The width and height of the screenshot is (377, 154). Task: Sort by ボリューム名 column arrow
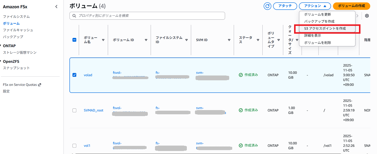(103, 40)
